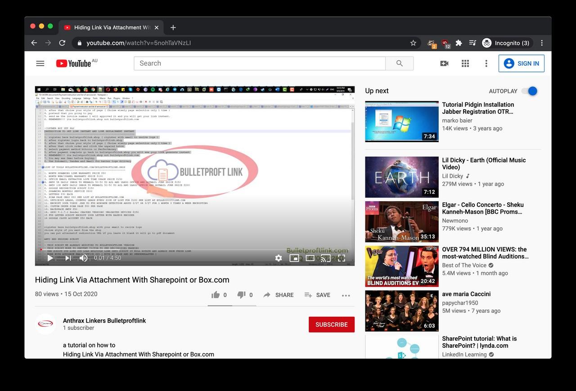This screenshot has width=576, height=391.
Task: Open the create video camera icon
Action: pos(444,63)
